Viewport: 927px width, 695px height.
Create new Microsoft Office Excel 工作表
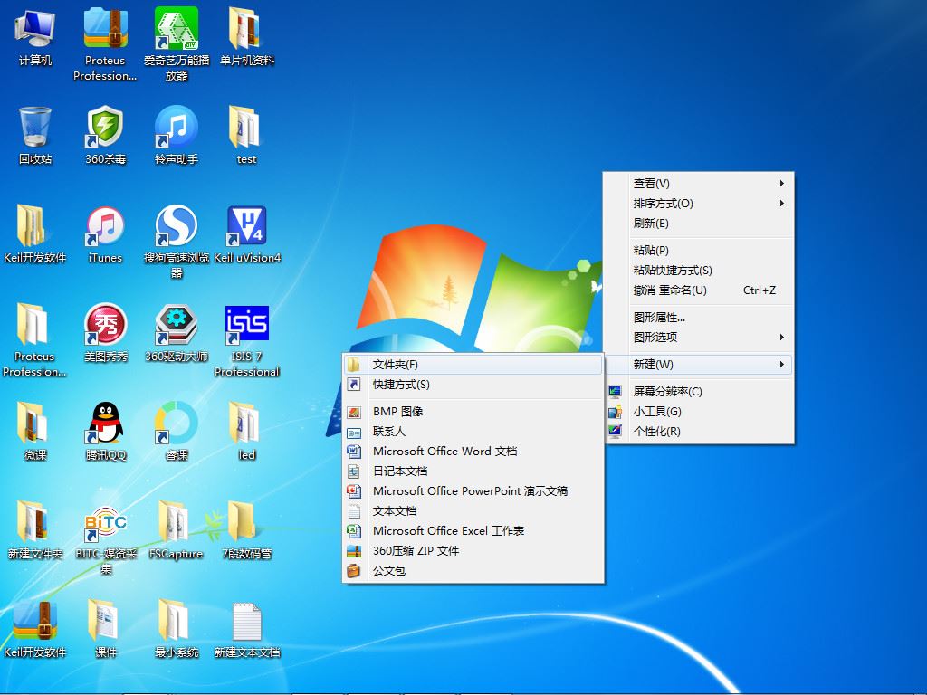coord(473,530)
